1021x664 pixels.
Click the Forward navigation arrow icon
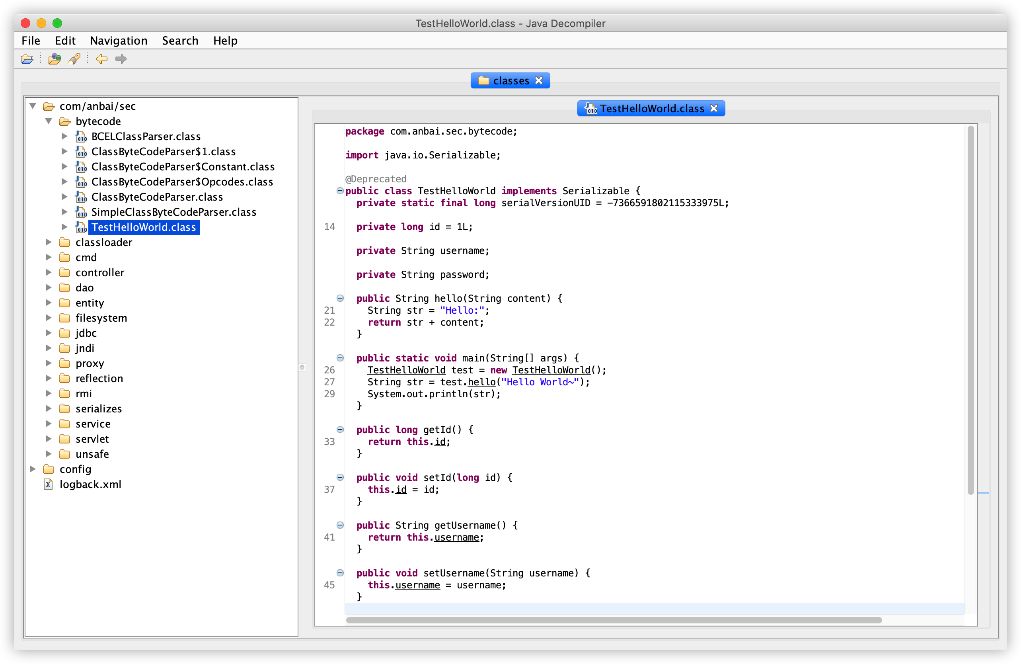click(121, 59)
